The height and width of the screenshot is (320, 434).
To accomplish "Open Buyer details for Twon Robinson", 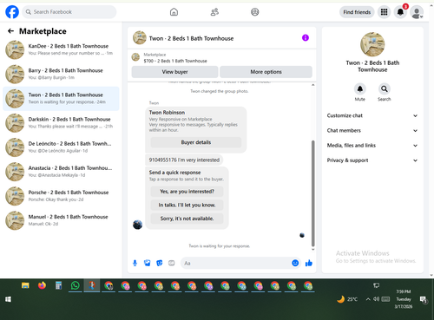I will click(196, 142).
